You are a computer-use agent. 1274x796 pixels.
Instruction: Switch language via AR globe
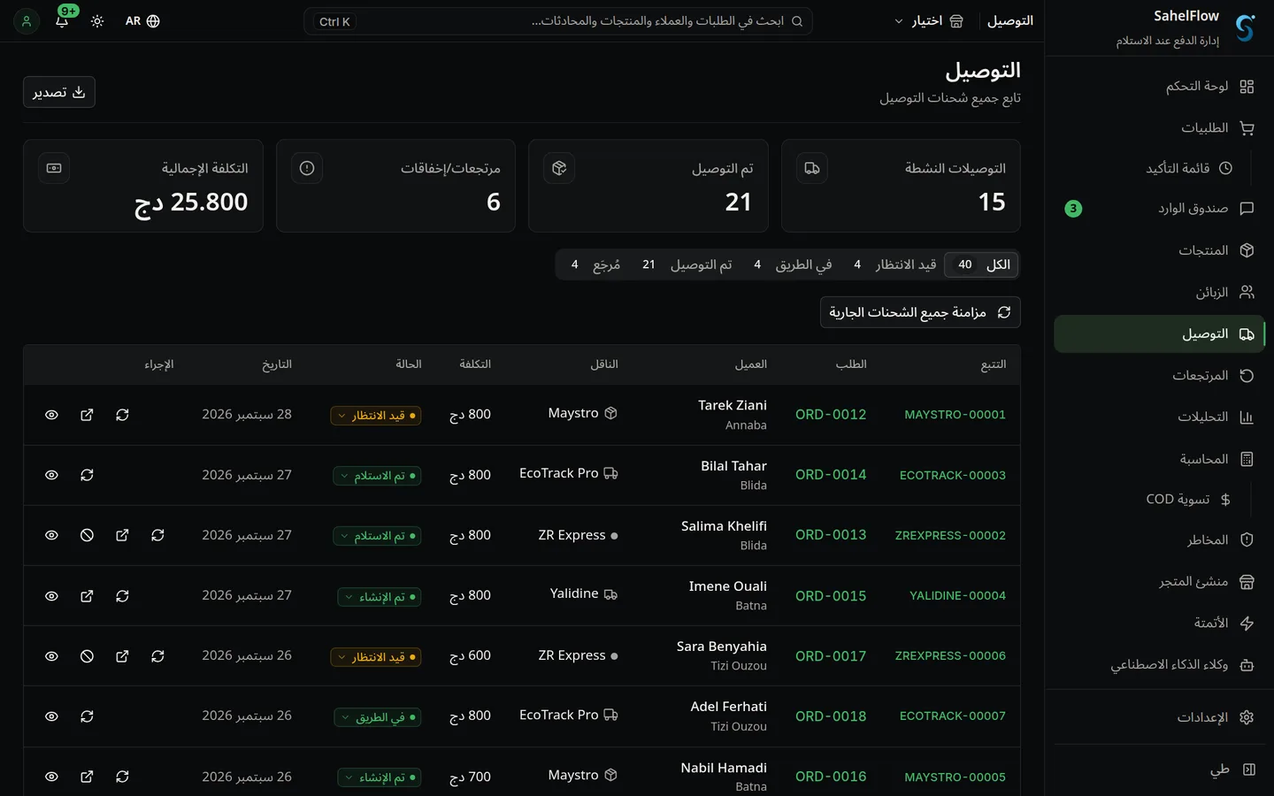click(142, 21)
